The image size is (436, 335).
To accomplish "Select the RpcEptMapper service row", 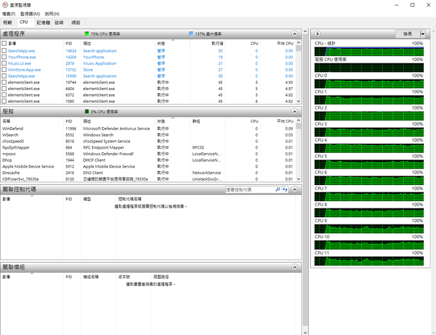I will point(148,148).
